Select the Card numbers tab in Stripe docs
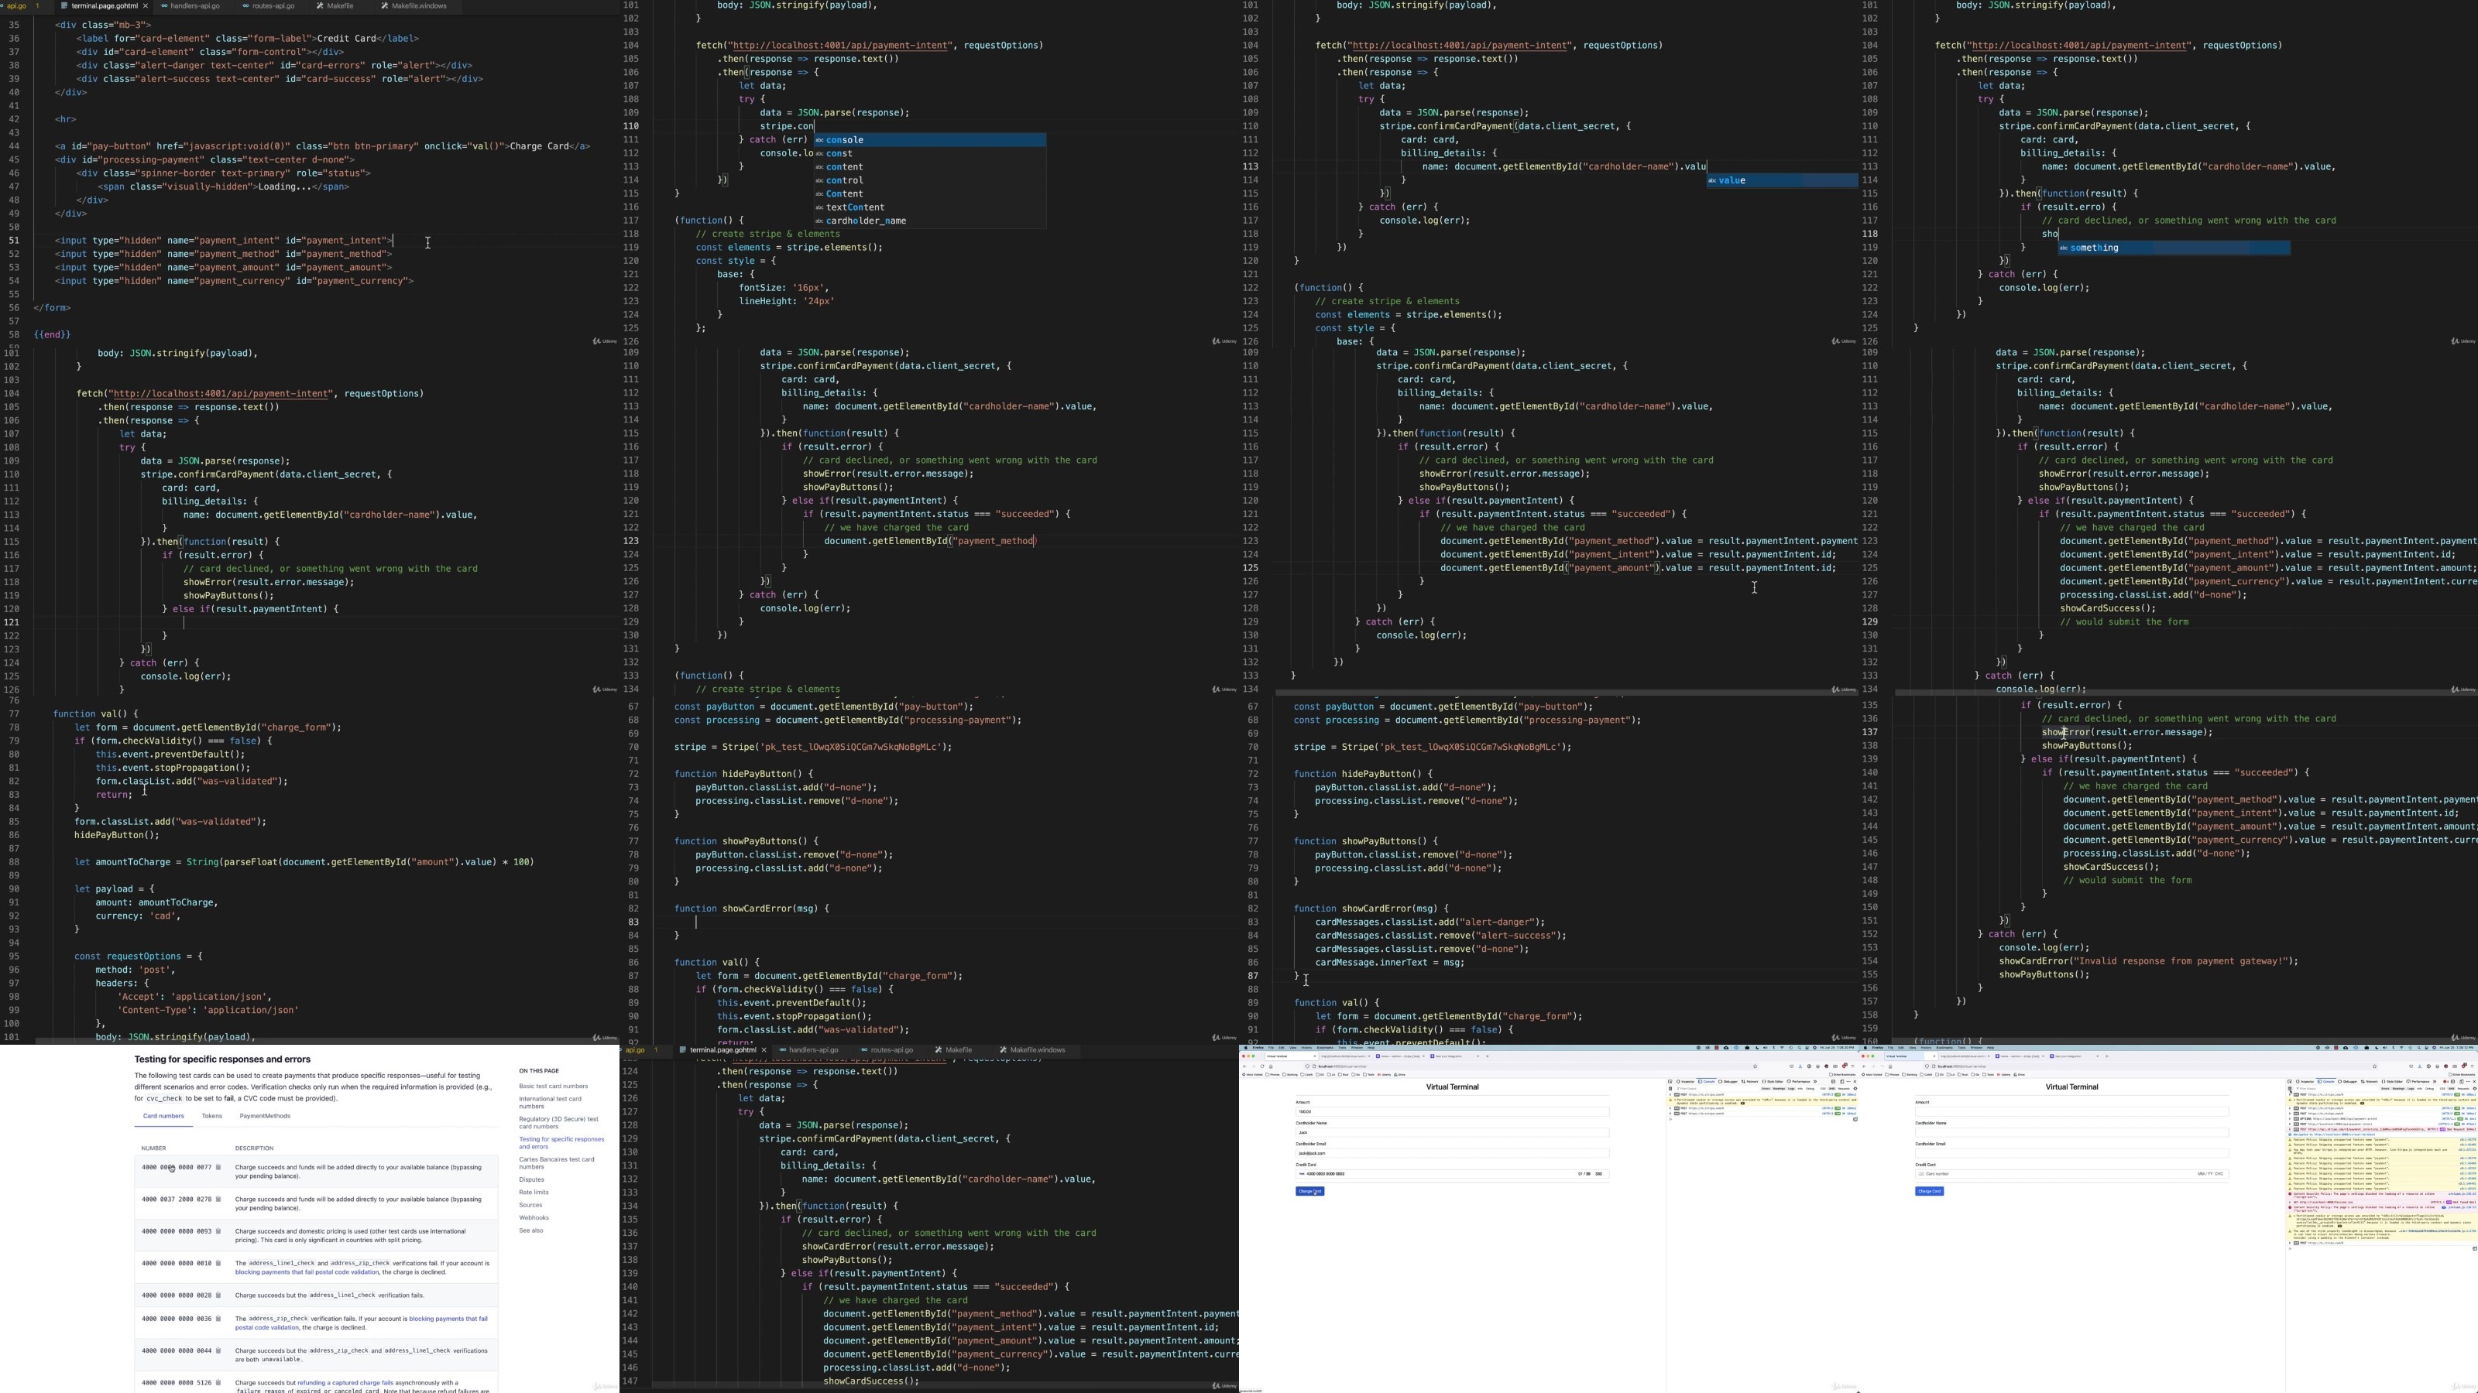This screenshot has height=1393, width=2478. click(x=163, y=1116)
